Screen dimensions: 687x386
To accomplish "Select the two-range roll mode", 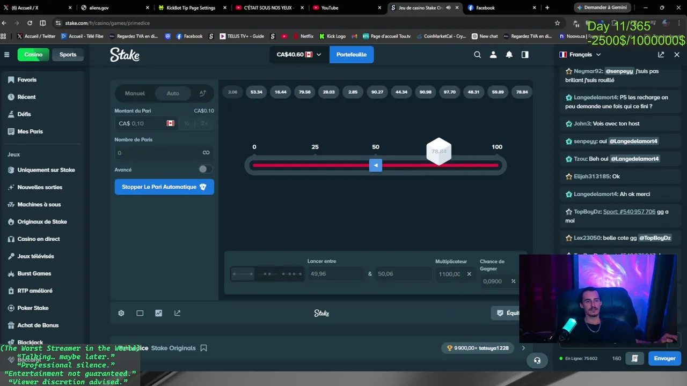I will tap(267, 274).
